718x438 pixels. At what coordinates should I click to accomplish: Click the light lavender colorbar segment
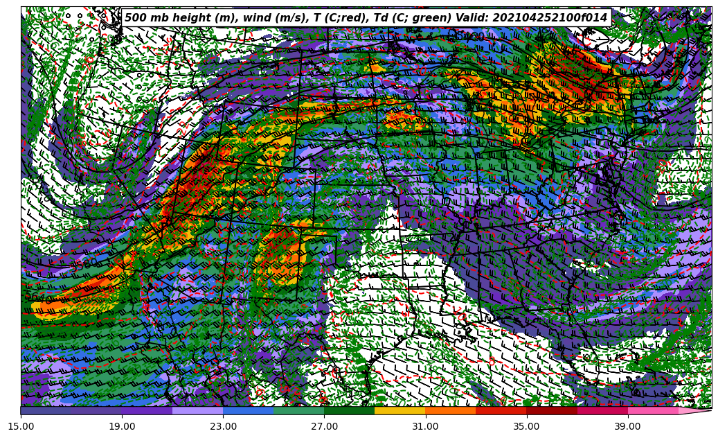[x=197, y=410]
